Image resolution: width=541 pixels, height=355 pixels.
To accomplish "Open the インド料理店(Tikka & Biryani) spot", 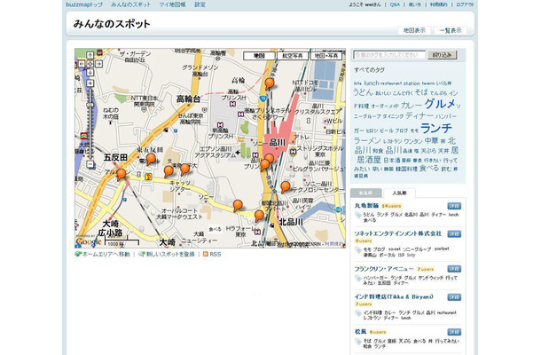I will [394, 296].
